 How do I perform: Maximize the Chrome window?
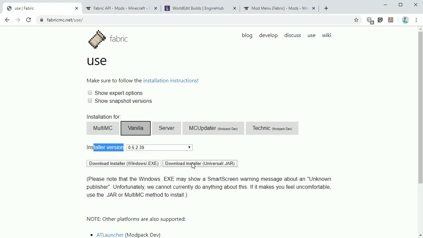coord(401,5)
